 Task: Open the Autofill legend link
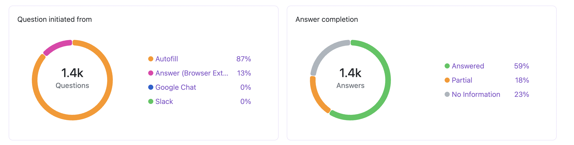click(167, 59)
